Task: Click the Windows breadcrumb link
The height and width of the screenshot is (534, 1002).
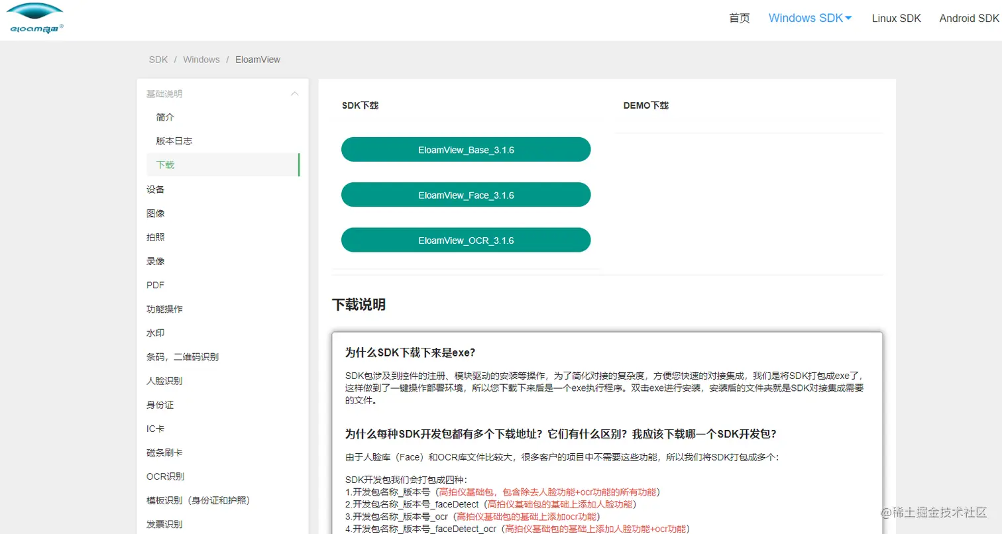Action: coord(201,60)
